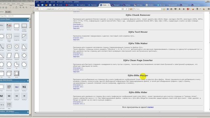The image size is (210, 118).
Task: Click the red Adblock icon in Firefox
Action: pyautogui.click(x=188, y=9)
